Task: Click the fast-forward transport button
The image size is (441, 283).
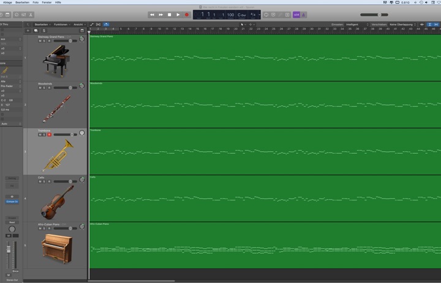Action: pos(160,15)
